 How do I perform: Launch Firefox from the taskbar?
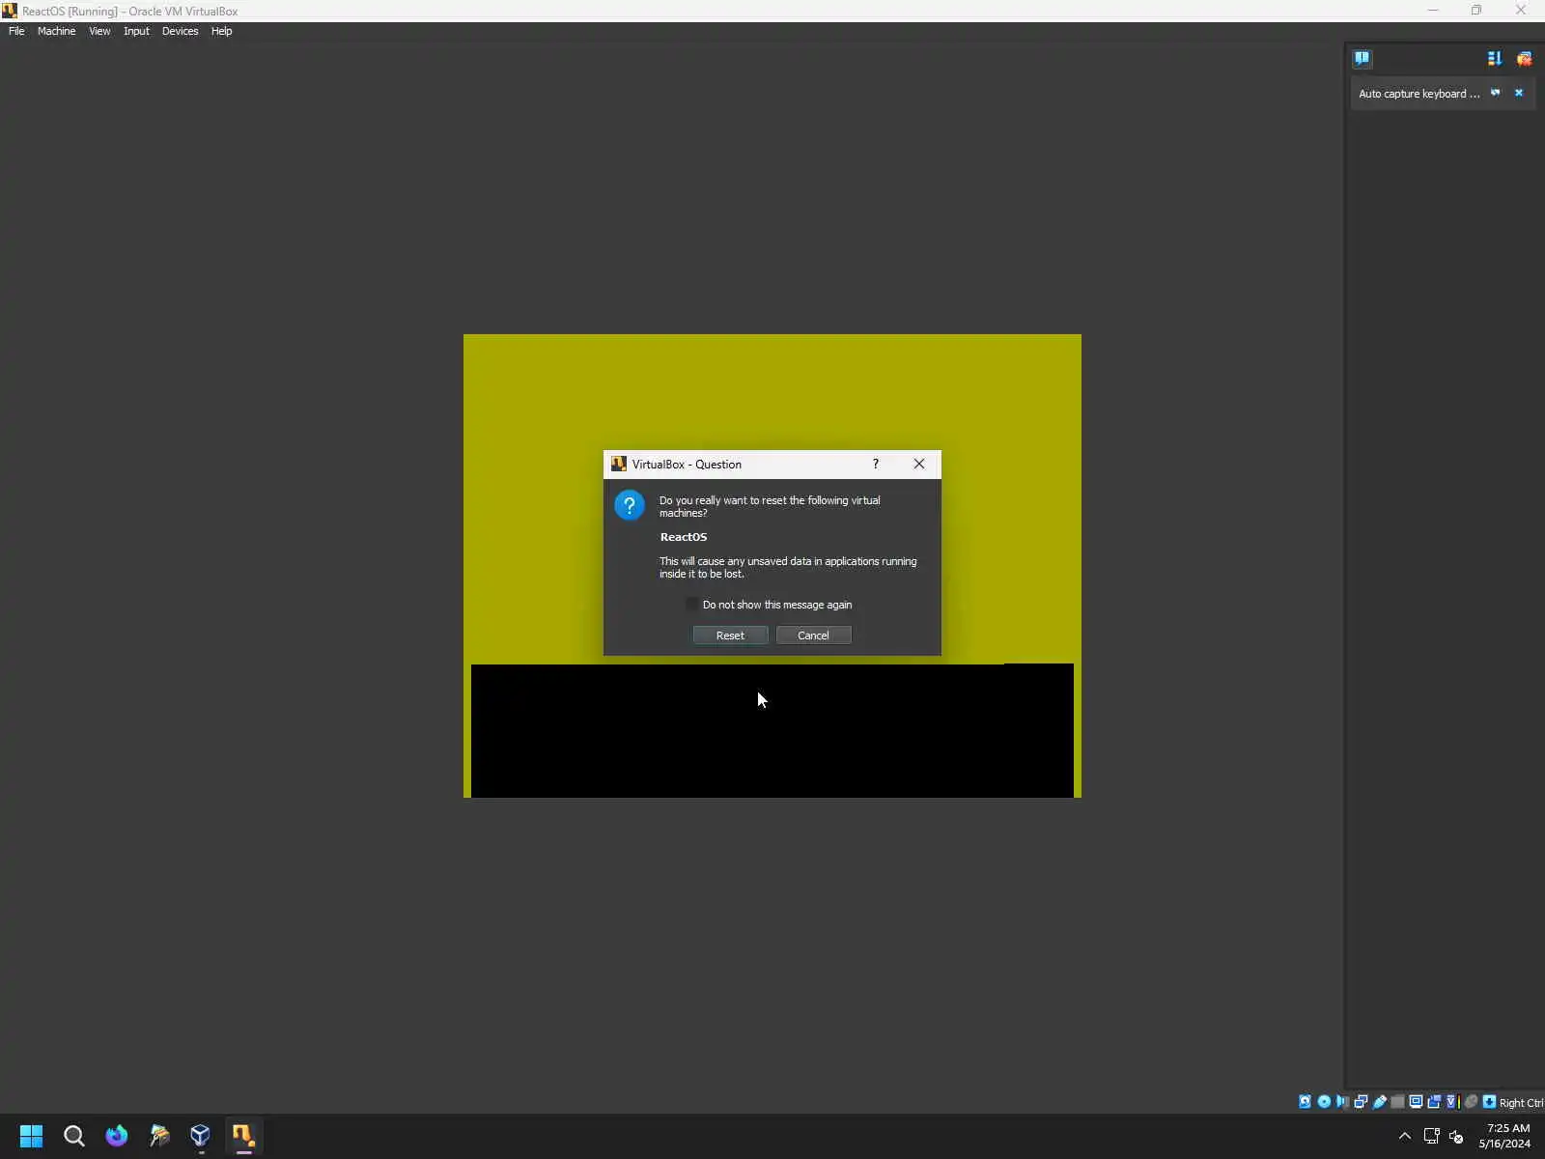click(x=116, y=1136)
